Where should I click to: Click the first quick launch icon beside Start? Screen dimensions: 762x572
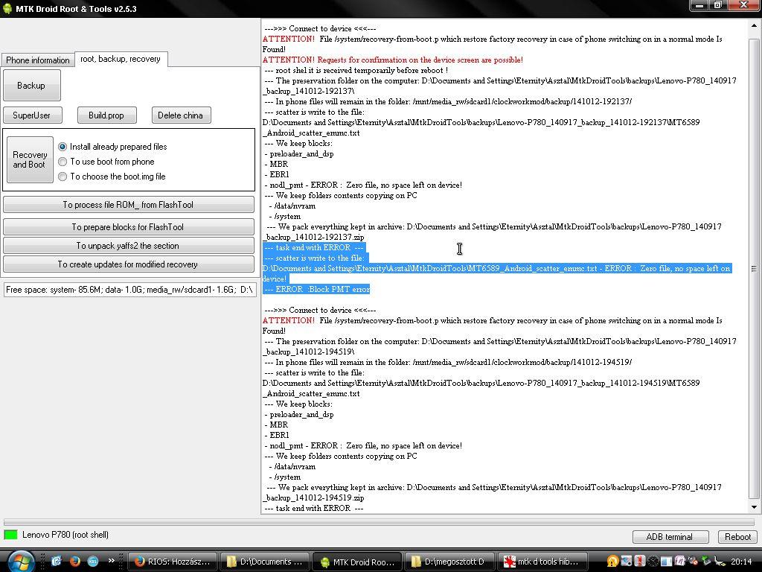click(57, 562)
